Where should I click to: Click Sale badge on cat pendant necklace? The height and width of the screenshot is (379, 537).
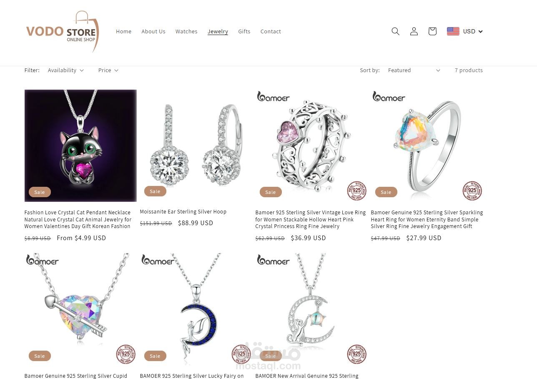pyautogui.click(x=40, y=192)
